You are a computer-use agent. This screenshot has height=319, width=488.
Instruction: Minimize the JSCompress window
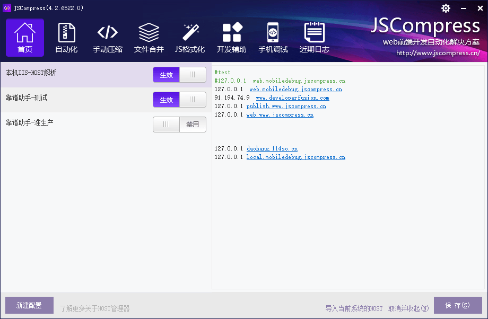pyautogui.click(x=464, y=8)
